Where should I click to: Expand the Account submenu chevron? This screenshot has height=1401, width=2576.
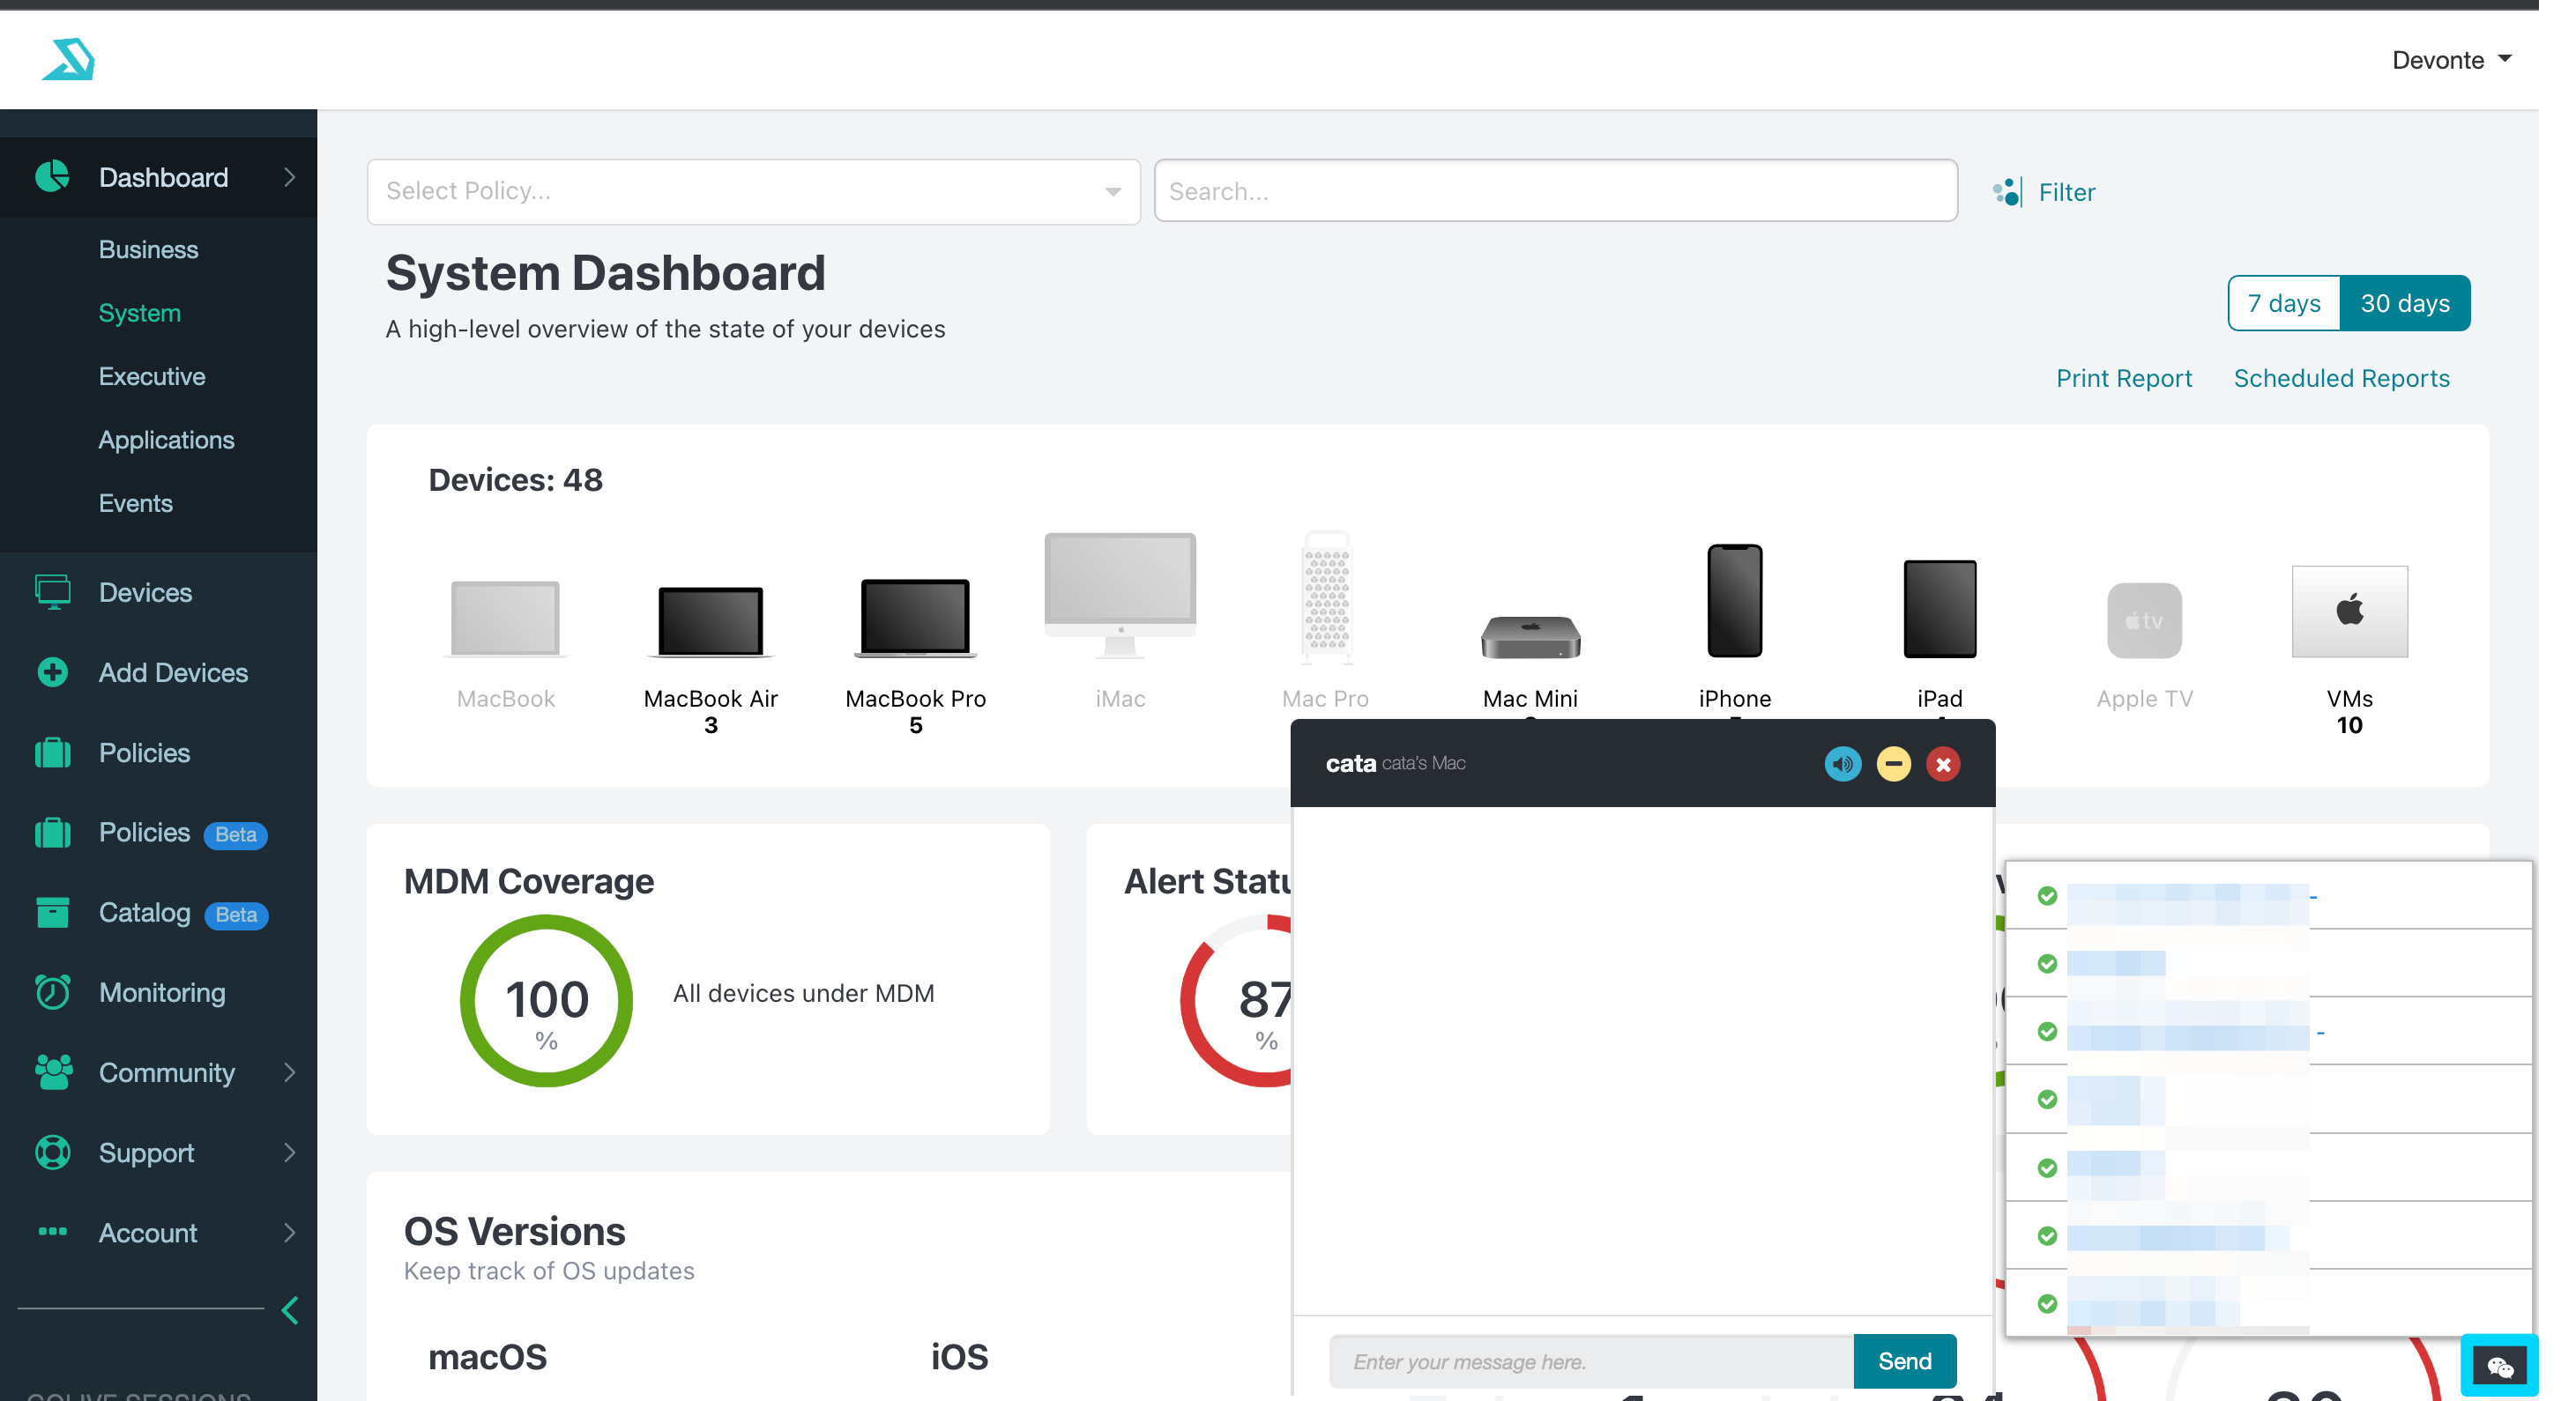[x=290, y=1231]
